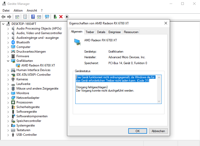The width and height of the screenshot is (200, 146).
Task: Expand Audio Processing Objects (APOs)
Action: click(x=8, y=28)
